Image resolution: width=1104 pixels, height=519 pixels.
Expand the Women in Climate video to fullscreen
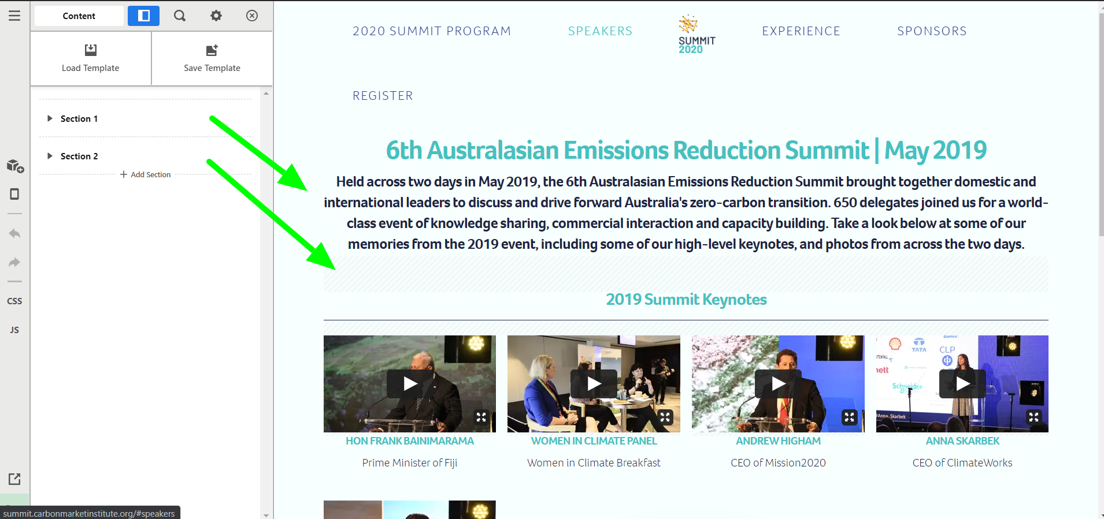[x=665, y=417]
